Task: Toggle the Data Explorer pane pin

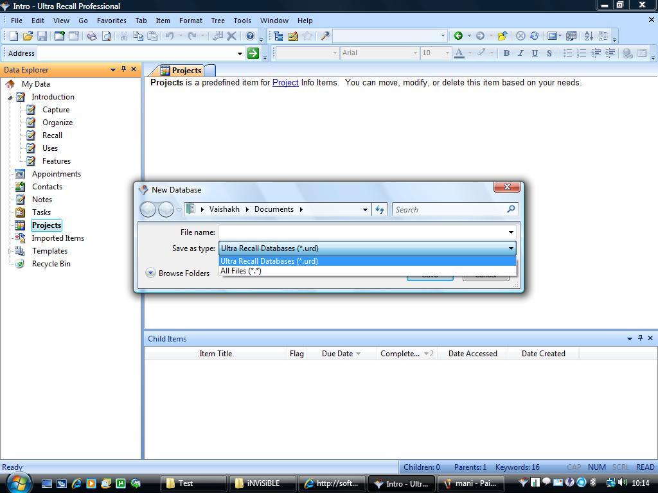Action: 123,69
